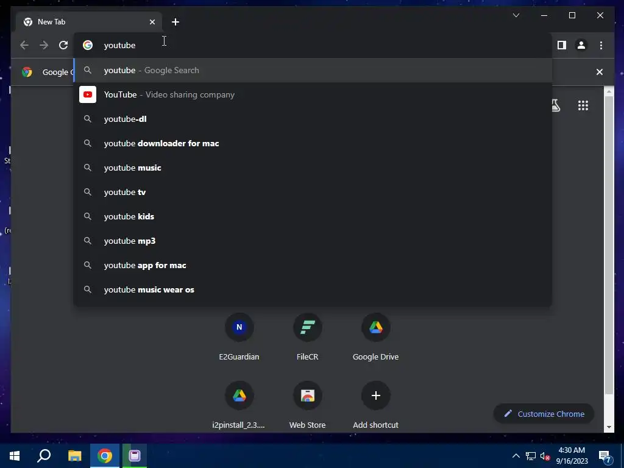
Task: Open a new tab with plus button
Action: 175,22
